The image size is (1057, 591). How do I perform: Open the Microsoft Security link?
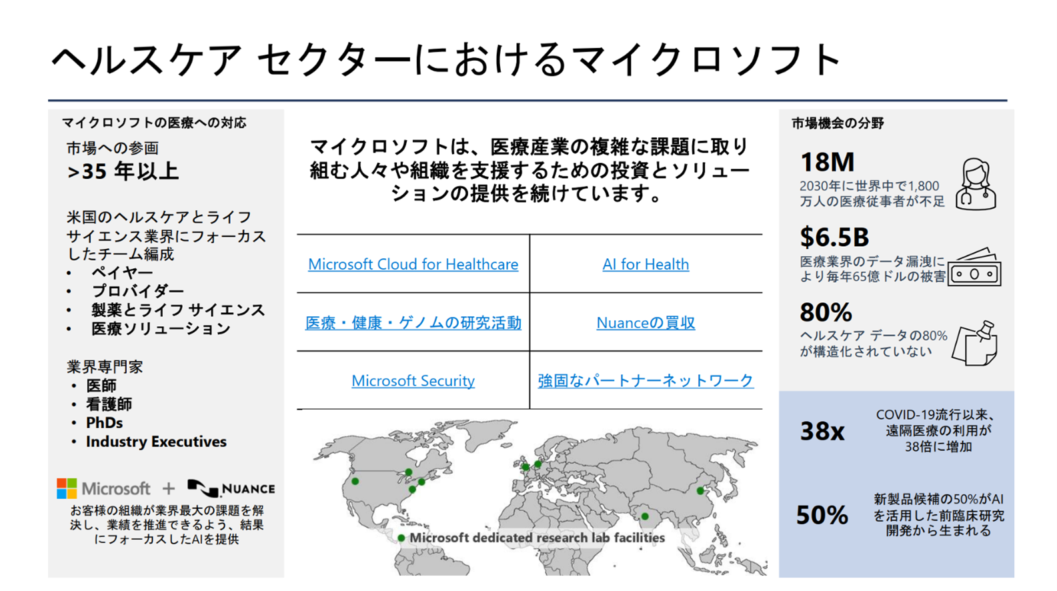413,381
